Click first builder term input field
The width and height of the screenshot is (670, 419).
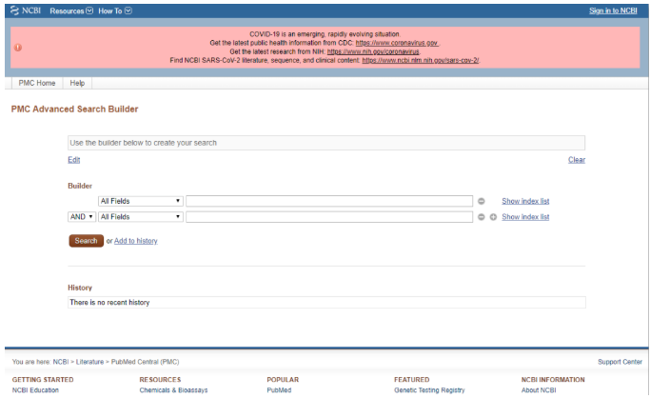(329, 201)
